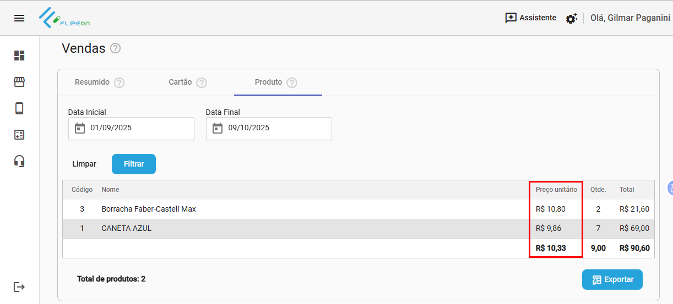
Task: Open the store sidebar icon
Action: pos(19,82)
